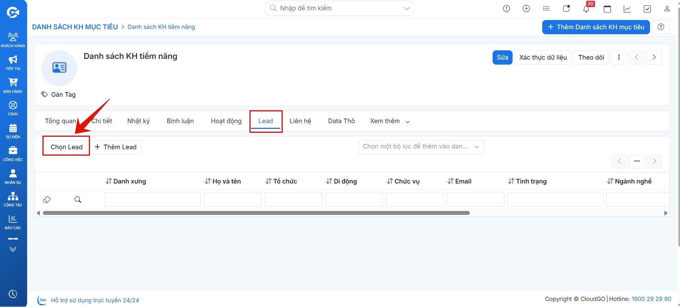Sort by Chức vụ column
The height and width of the screenshot is (307, 680).
(x=403, y=181)
